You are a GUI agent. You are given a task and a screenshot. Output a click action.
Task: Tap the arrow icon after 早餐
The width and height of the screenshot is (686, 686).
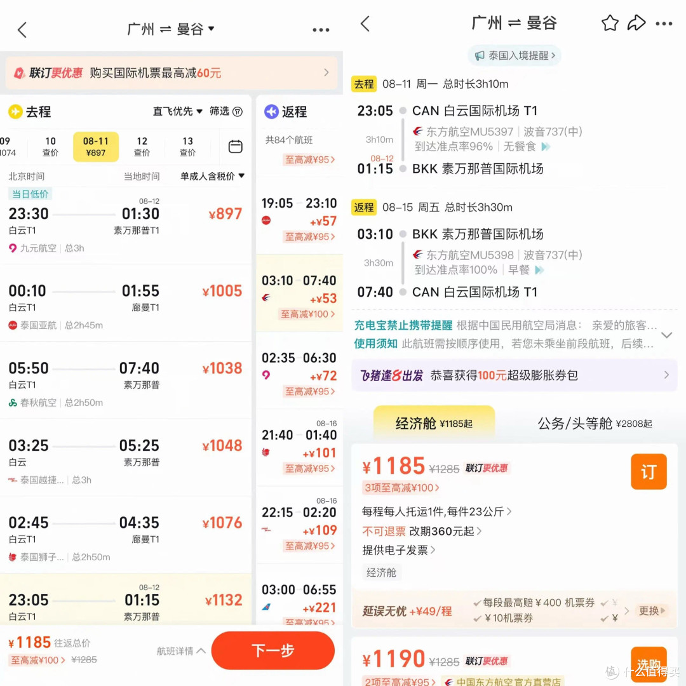pyautogui.click(x=539, y=270)
